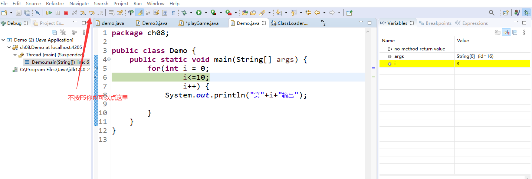Select the args variable row
The height and width of the screenshot is (179, 532).
pos(454,56)
